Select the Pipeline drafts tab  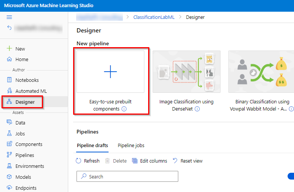tap(92, 146)
